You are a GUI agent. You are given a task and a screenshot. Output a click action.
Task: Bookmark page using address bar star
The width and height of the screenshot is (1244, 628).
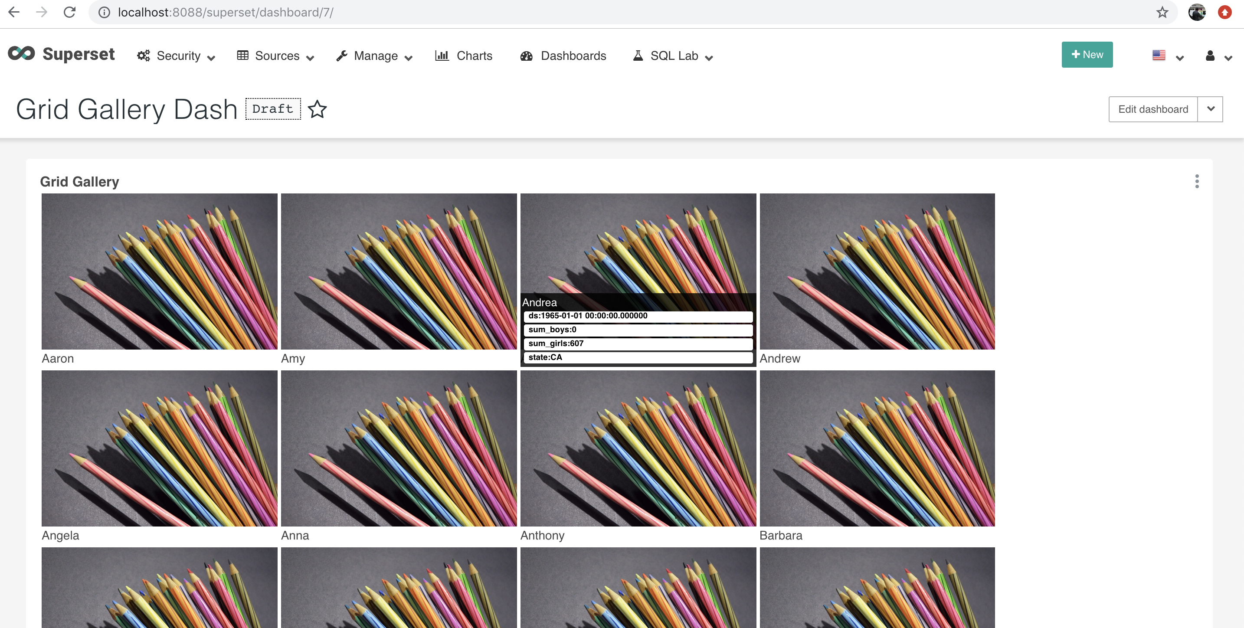pyautogui.click(x=1162, y=12)
